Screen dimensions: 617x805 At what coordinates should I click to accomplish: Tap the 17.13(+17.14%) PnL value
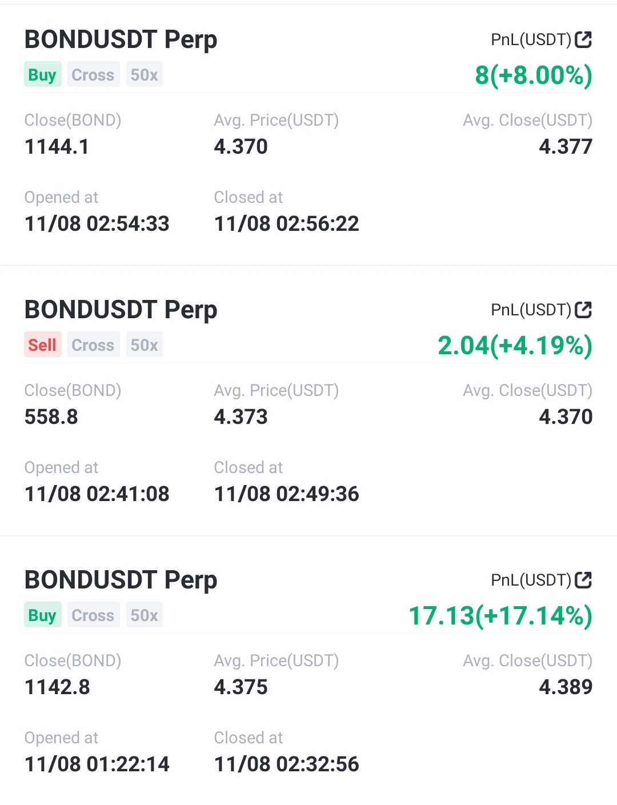pos(500,616)
